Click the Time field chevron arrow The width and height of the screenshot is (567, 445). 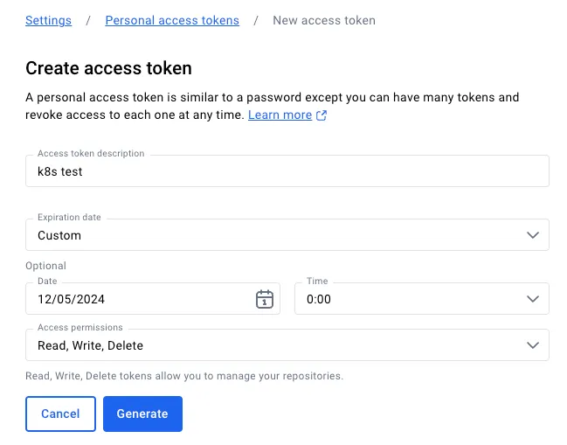pos(533,299)
